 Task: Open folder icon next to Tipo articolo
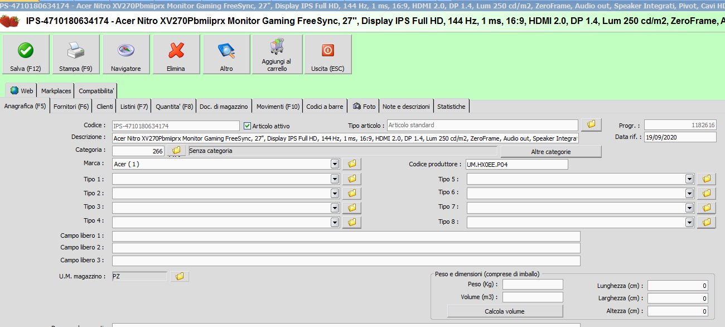(591, 124)
